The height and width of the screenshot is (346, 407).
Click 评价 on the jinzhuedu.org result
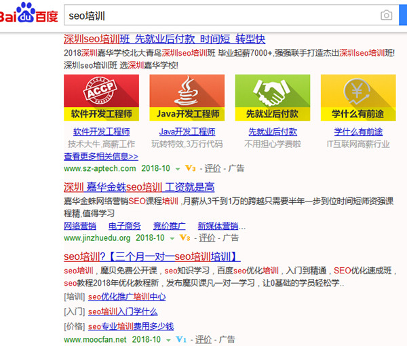207,237
